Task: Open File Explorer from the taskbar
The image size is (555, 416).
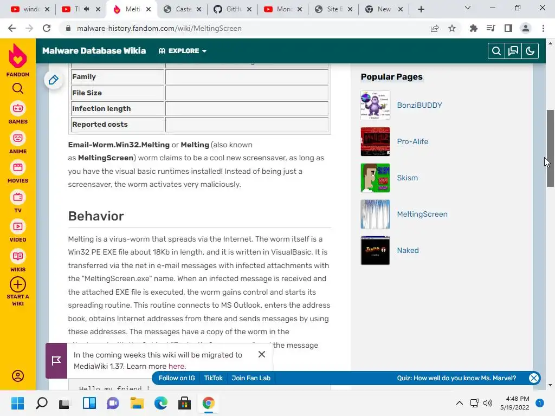Action: pos(137,403)
